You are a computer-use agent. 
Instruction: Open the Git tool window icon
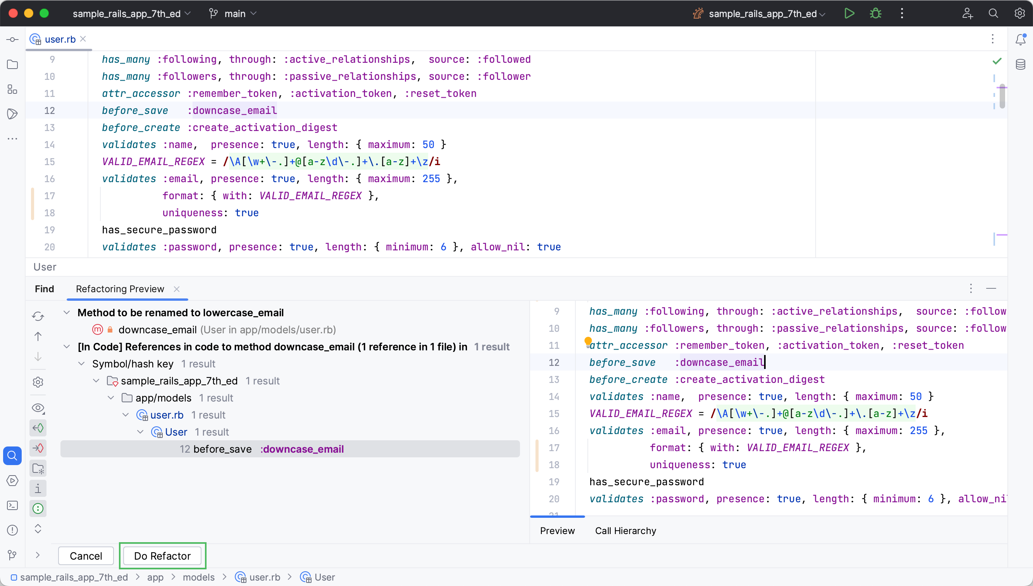tap(12, 555)
